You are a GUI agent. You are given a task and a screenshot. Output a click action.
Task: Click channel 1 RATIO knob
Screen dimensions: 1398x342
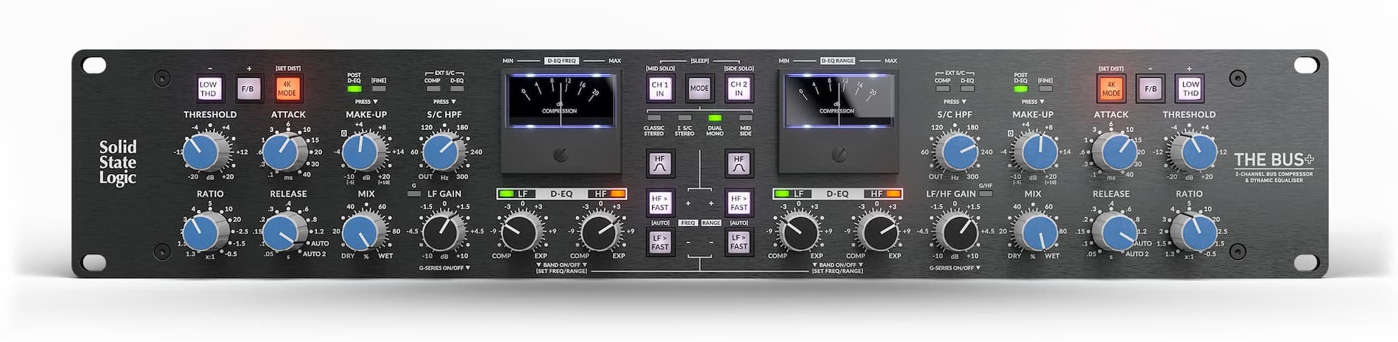[x=203, y=231]
